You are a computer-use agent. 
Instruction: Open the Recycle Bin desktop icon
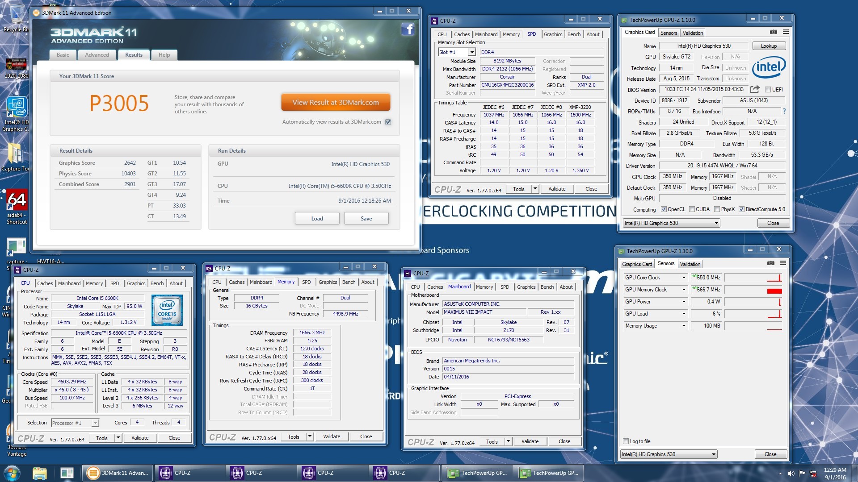coord(16,18)
